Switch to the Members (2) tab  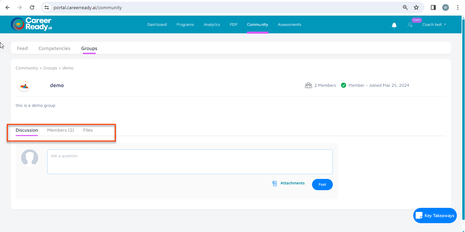pyautogui.click(x=61, y=130)
